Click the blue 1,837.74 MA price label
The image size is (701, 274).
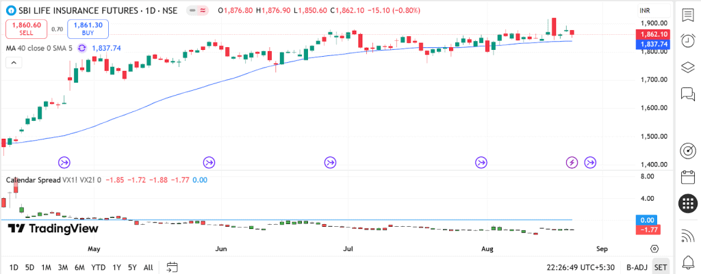(x=654, y=44)
